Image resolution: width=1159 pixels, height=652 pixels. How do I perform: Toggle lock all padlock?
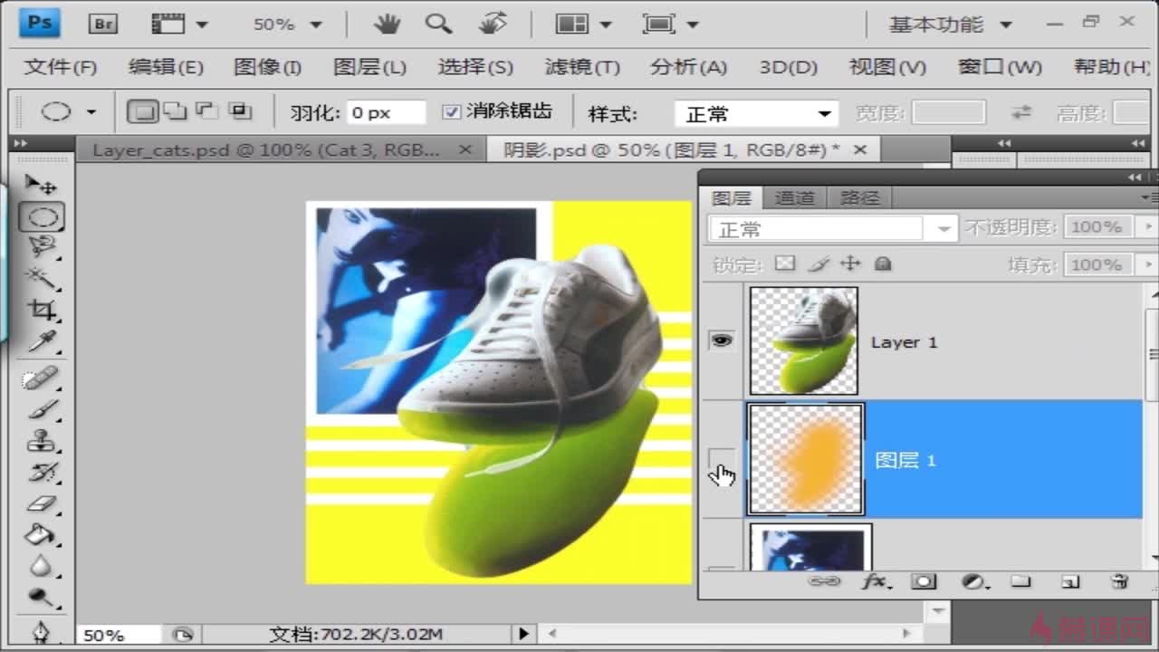883,264
